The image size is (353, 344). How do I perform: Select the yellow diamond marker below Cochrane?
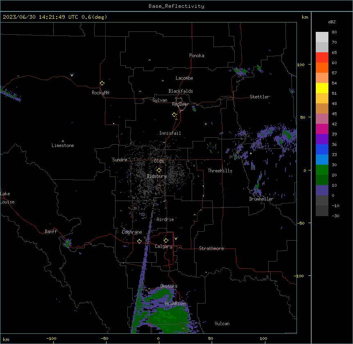pos(139,241)
